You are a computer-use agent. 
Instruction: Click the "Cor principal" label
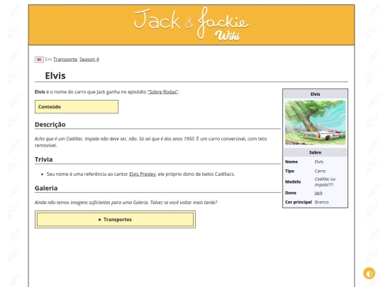[298, 202]
